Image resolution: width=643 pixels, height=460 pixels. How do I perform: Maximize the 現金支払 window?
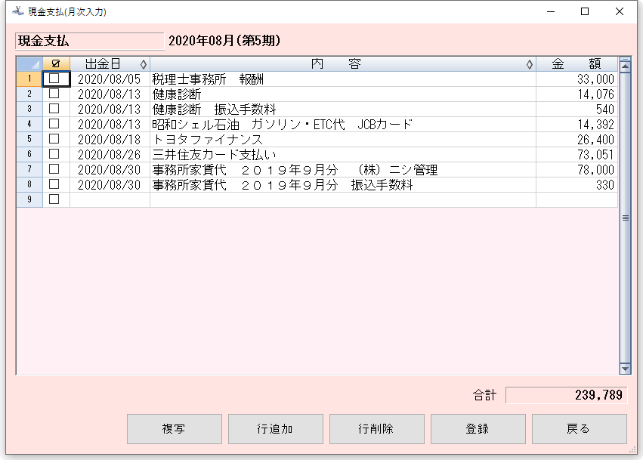pos(585,11)
